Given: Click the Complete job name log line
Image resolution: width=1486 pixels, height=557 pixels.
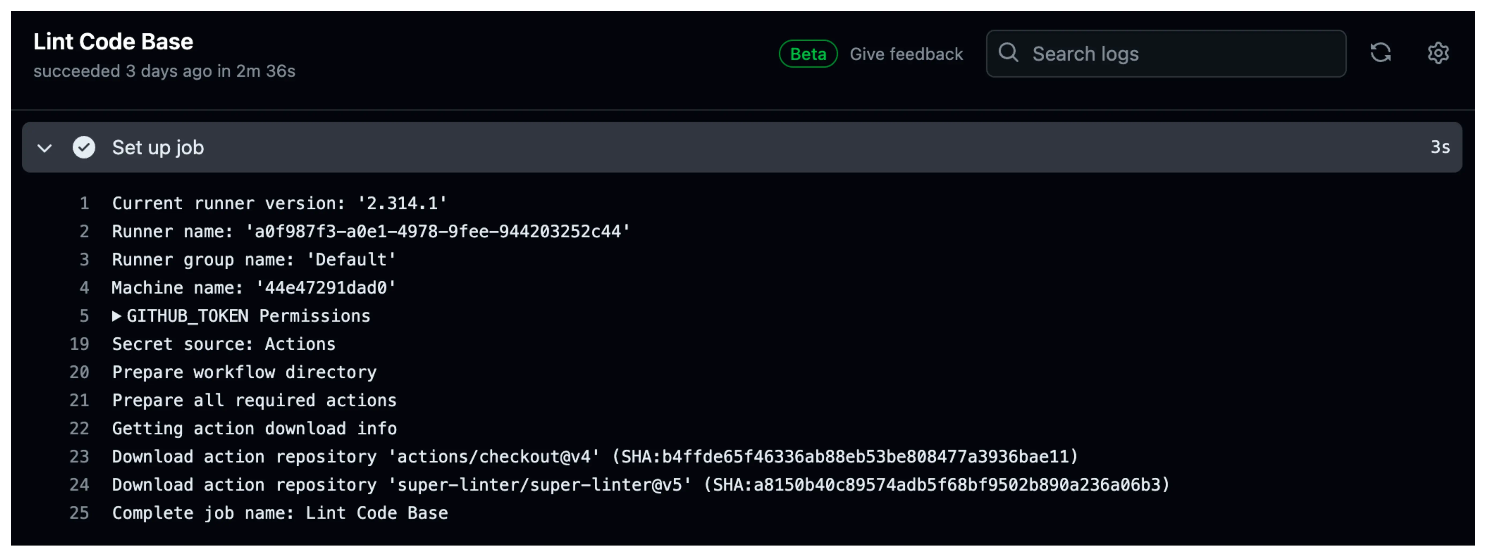Looking at the screenshot, I should pos(280,513).
